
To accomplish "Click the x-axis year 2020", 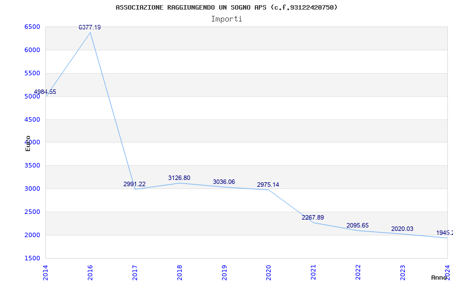I will pyautogui.click(x=268, y=272).
